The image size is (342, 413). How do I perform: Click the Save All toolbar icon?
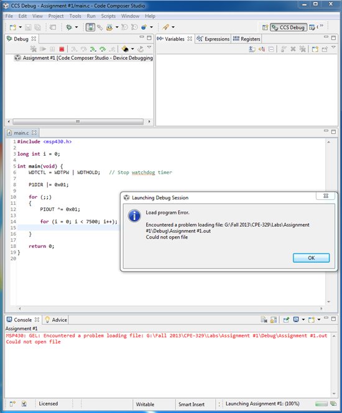point(37,27)
